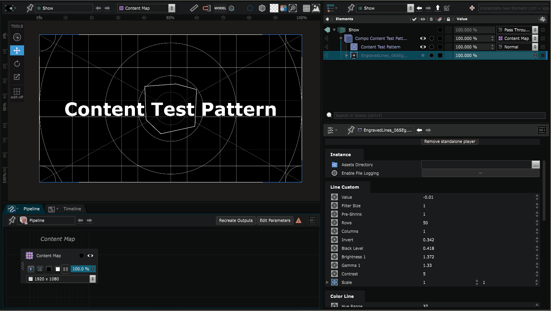Click Recreate Outputs button
Image resolution: width=551 pixels, height=311 pixels.
(x=236, y=220)
